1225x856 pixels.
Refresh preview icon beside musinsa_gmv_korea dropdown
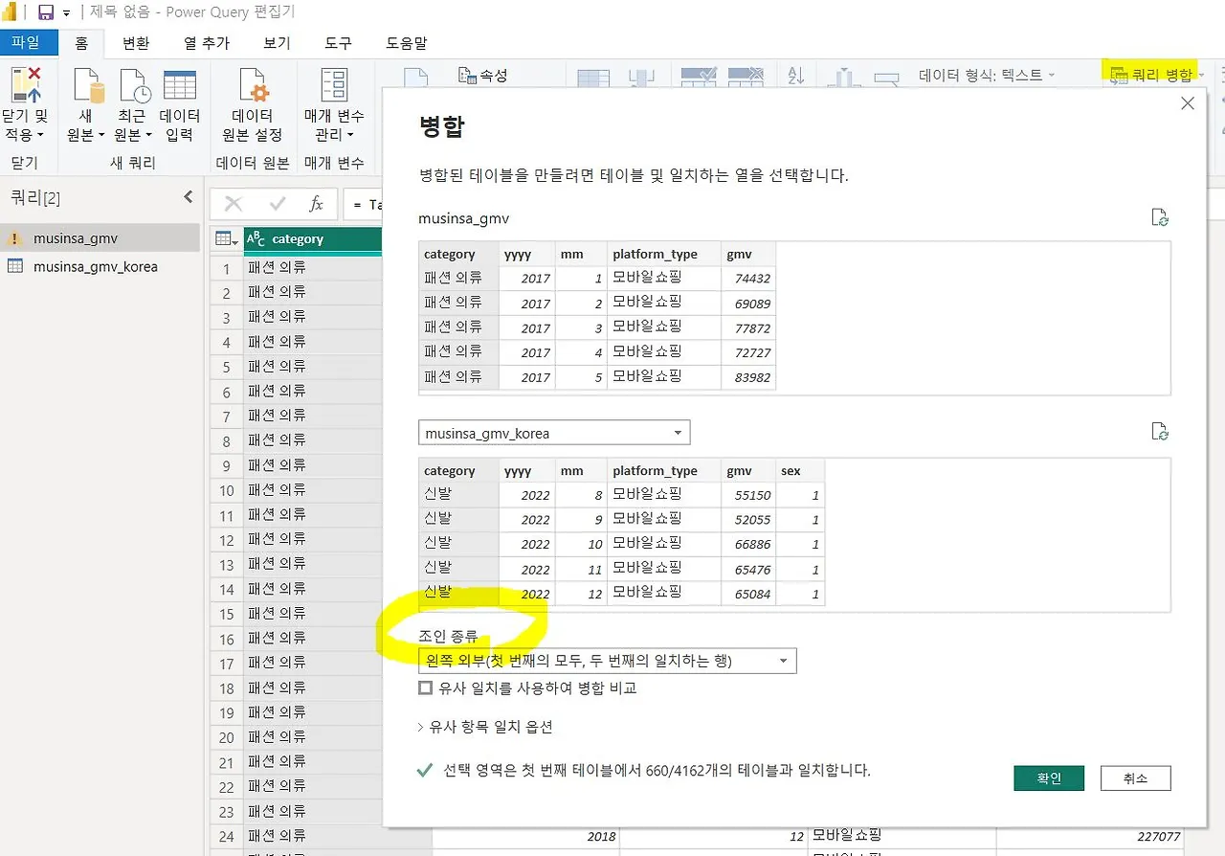click(x=1160, y=432)
